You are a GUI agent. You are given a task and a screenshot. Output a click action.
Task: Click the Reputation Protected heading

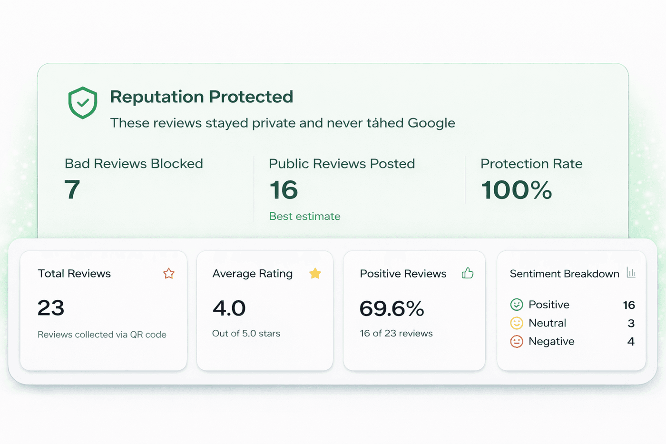201,97
